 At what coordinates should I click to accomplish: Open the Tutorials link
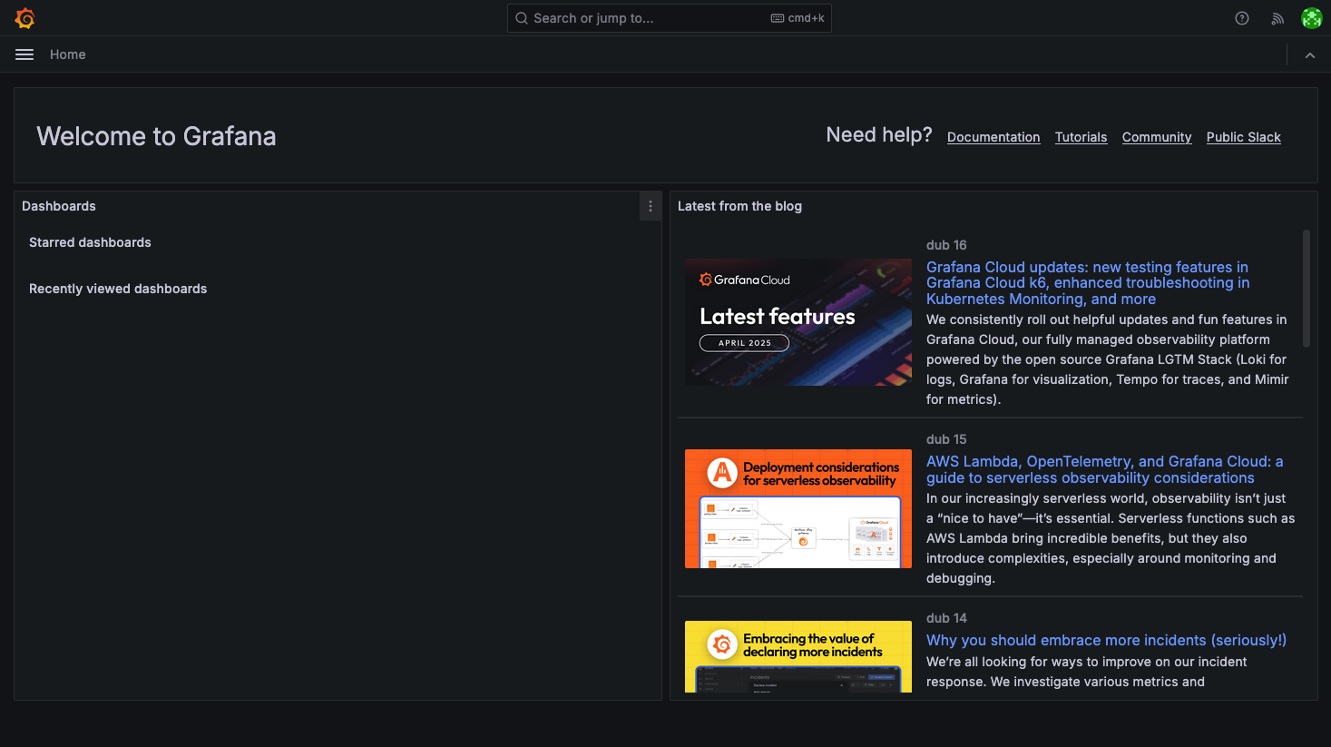pyautogui.click(x=1081, y=137)
